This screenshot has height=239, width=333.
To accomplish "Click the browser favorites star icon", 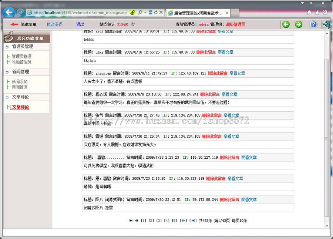I will click(x=317, y=12).
